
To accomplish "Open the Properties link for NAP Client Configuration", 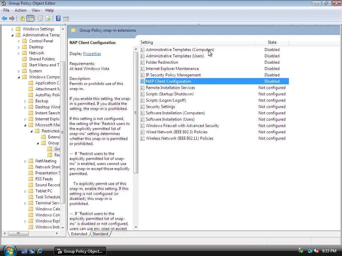I will pyautogui.click(x=92, y=54).
